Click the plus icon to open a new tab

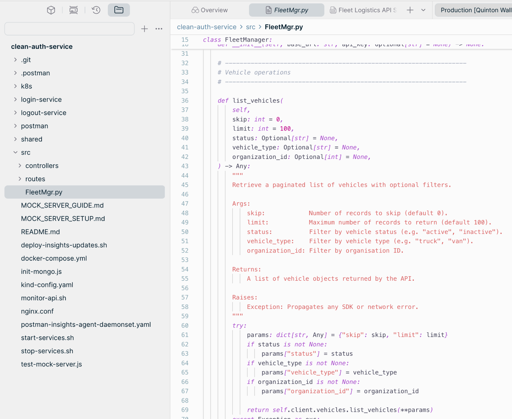[x=410, y=10]
